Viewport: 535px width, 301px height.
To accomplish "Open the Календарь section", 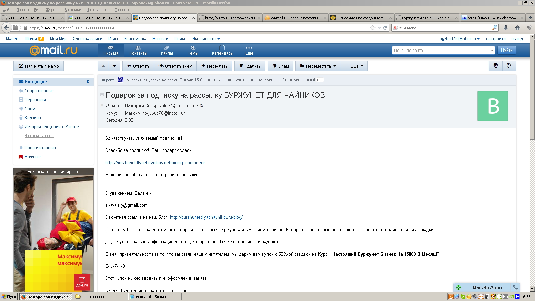I will 222,51.
